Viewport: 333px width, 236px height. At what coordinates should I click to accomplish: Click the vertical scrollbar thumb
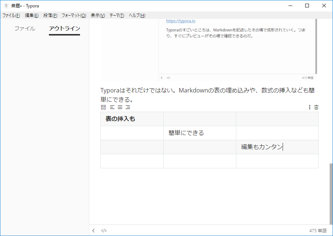(331, 194)
